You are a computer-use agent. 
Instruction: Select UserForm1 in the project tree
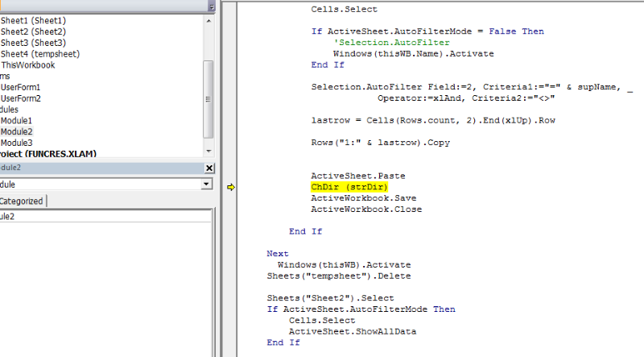point(21,86)
